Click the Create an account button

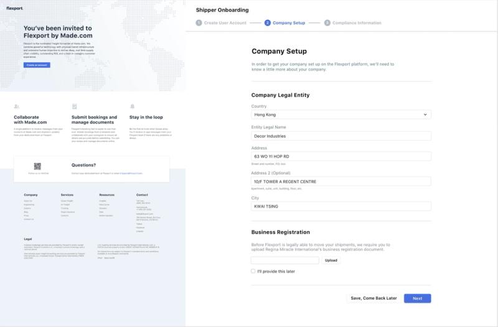click(37, 65)
